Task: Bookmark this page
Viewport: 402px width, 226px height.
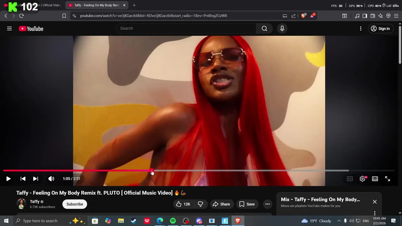Action: point(64,16)
